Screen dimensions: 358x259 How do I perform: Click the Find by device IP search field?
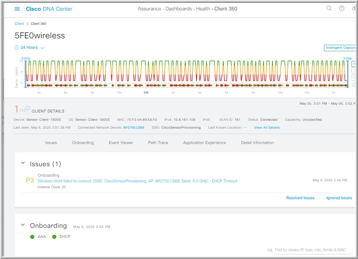(x=310, y=250)
